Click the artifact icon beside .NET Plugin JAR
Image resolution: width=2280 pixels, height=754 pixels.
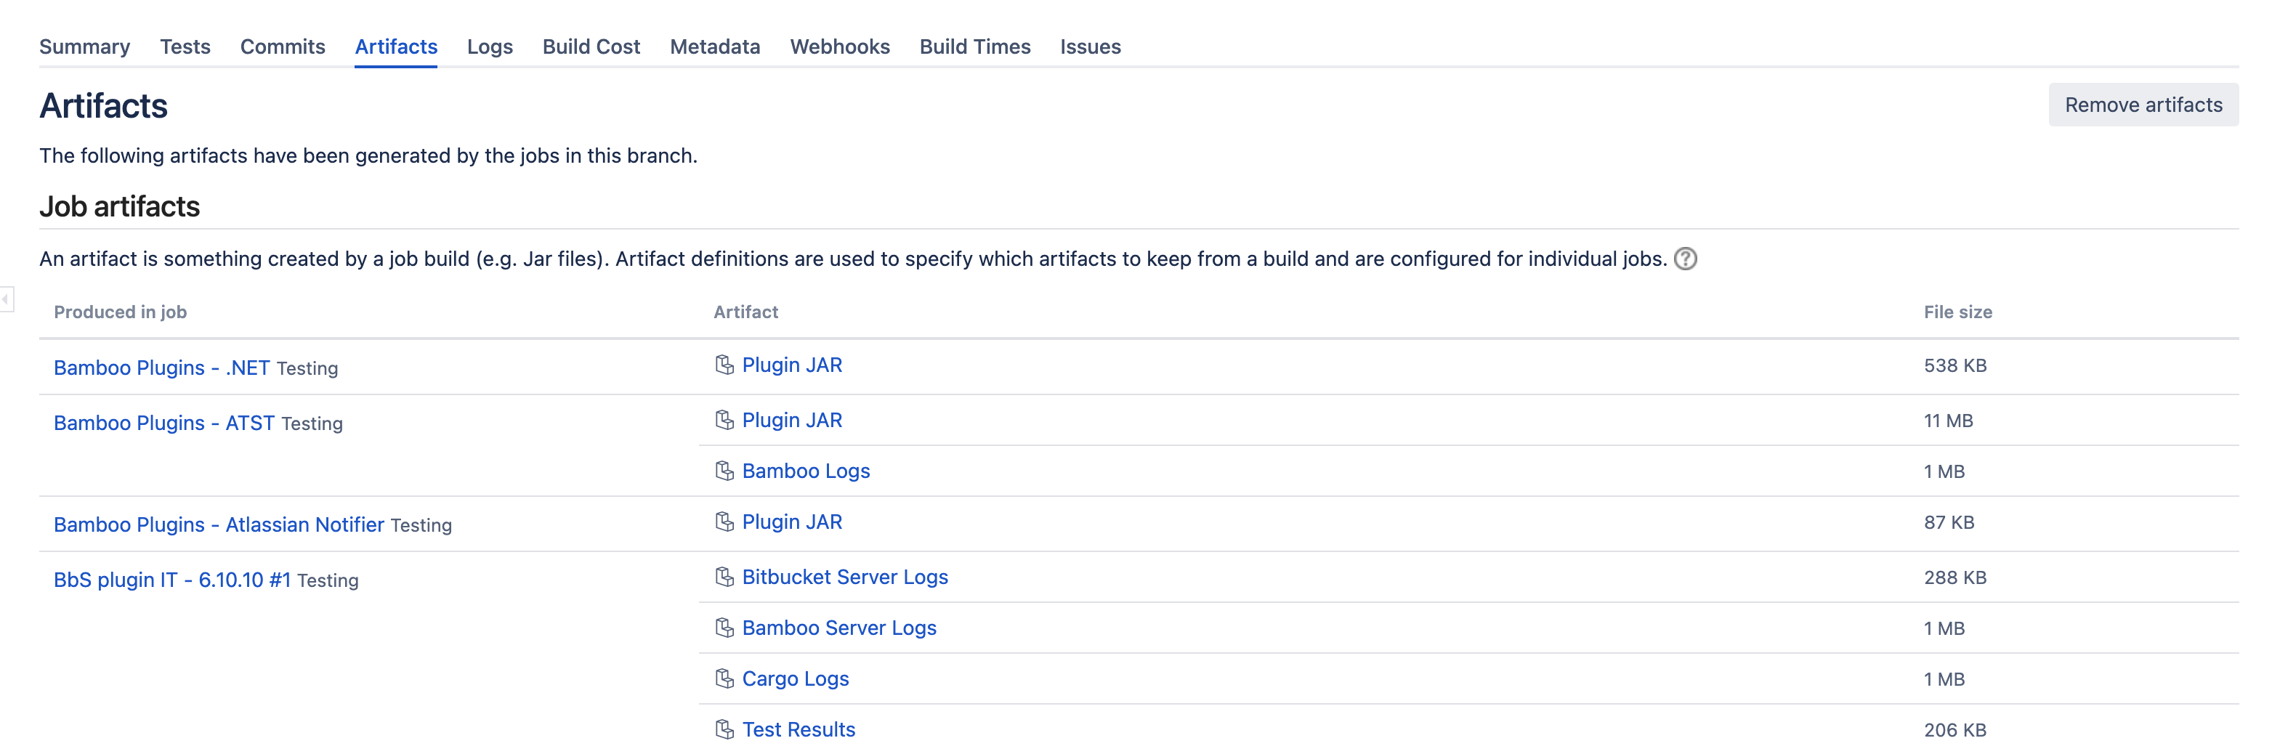point(724,365)
